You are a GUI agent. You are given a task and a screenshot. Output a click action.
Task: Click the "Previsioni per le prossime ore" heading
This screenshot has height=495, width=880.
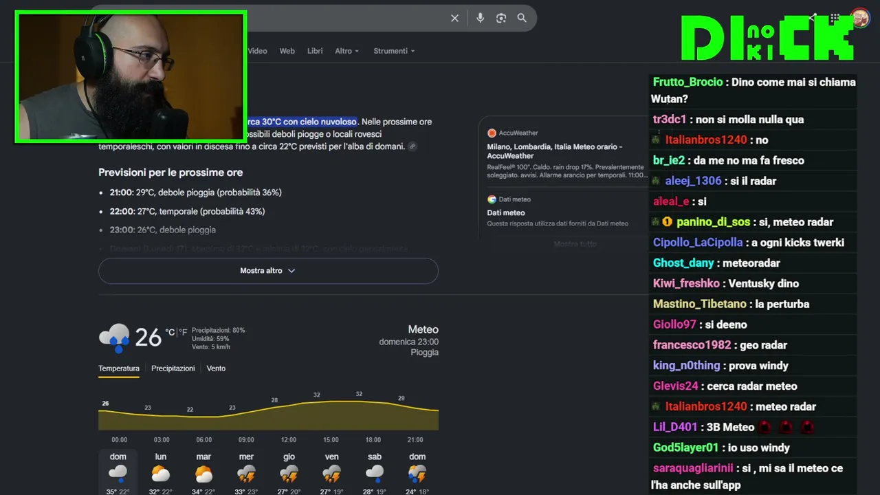[x=170, y=173]
